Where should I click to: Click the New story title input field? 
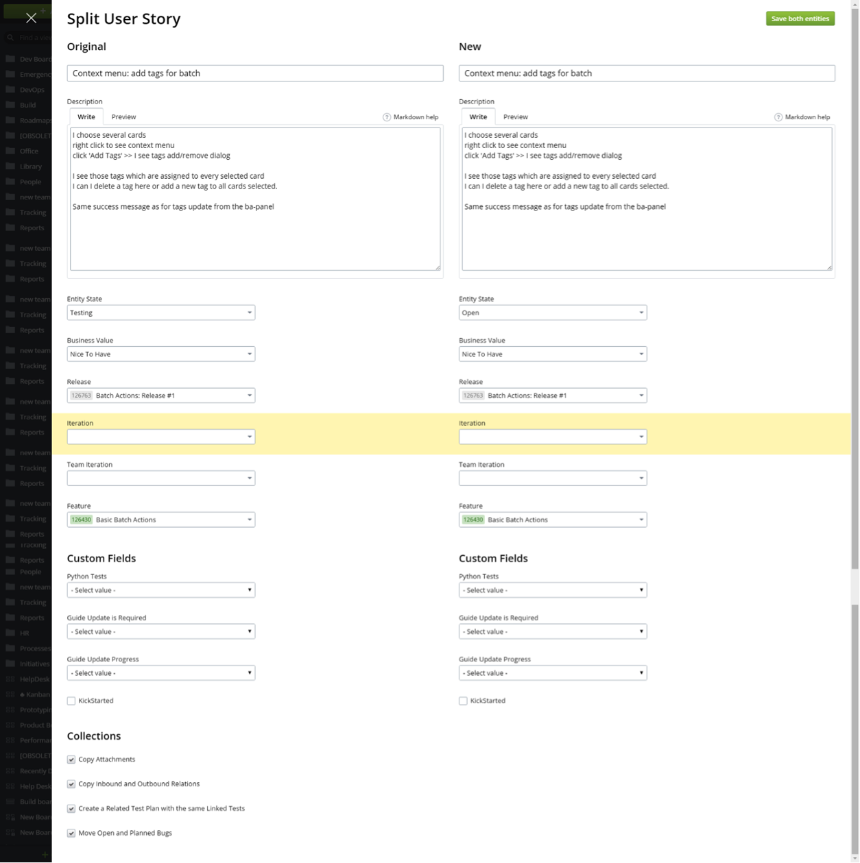click(647, 73)
